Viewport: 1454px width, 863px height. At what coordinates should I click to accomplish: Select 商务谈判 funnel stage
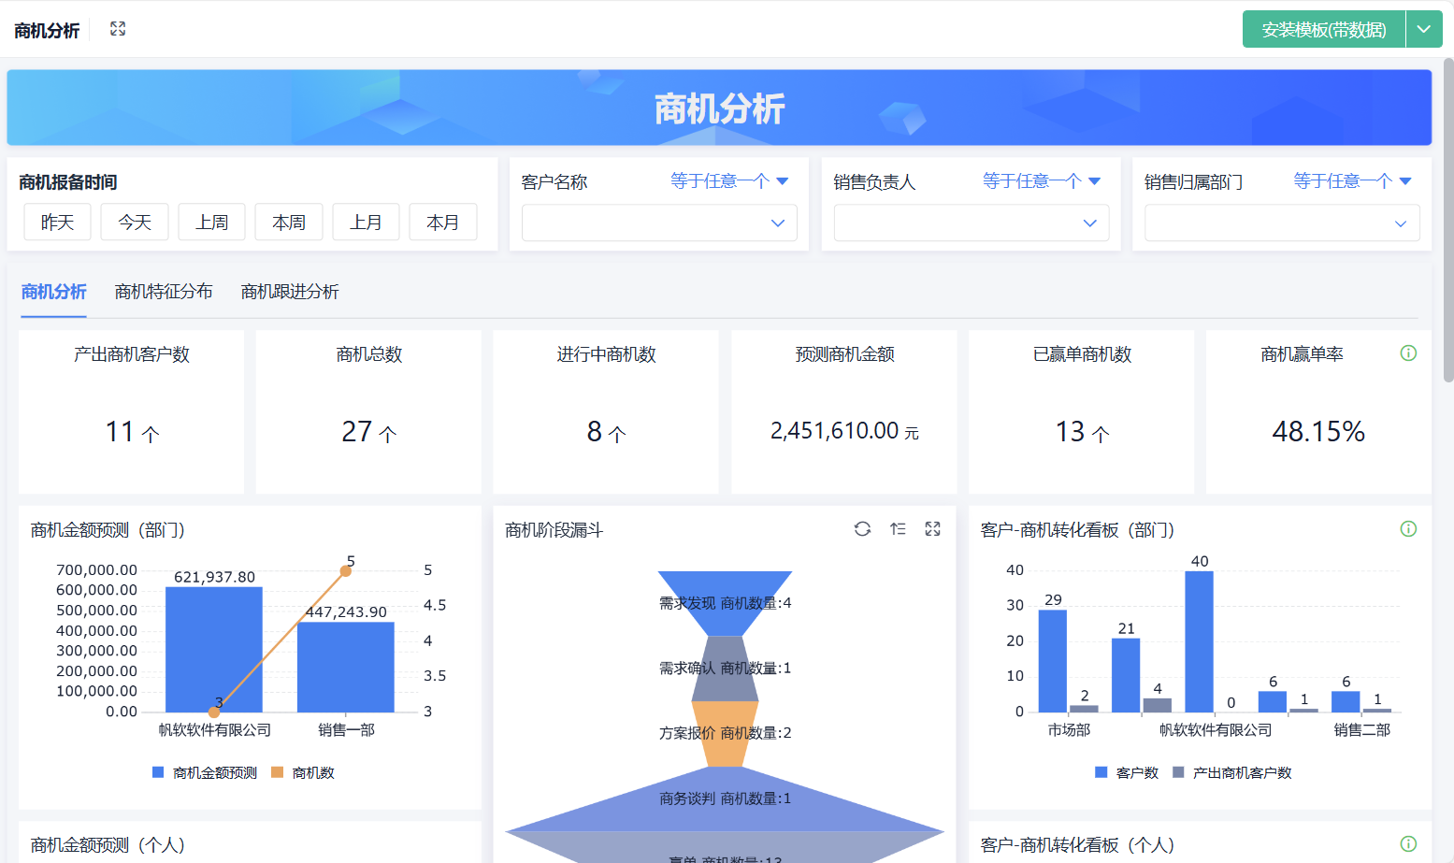coord(725,798)
